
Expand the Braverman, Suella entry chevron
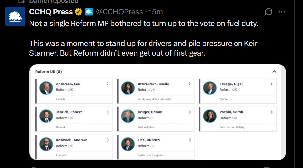pos(190,84)
